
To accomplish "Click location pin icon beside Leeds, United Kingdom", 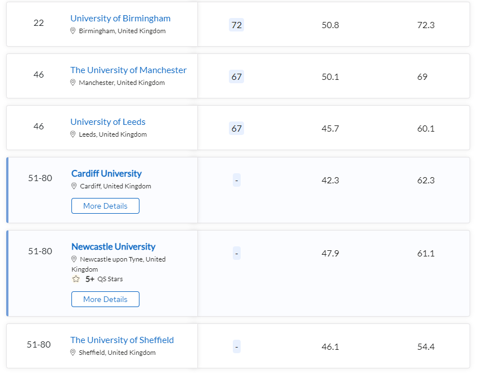I will (x=73, y=134).
